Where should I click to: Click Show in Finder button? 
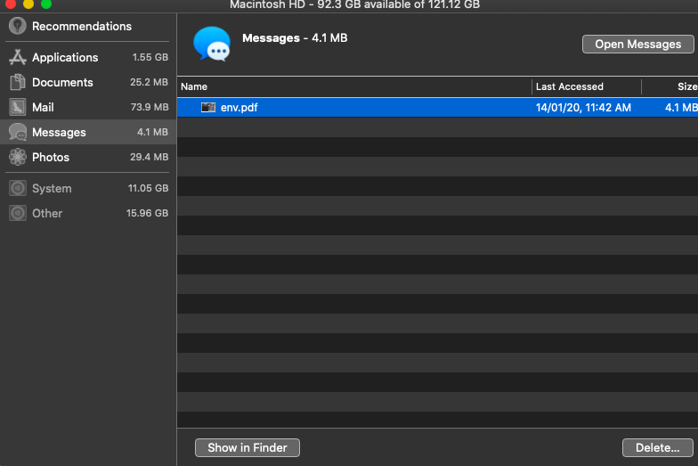coord(248,447)
